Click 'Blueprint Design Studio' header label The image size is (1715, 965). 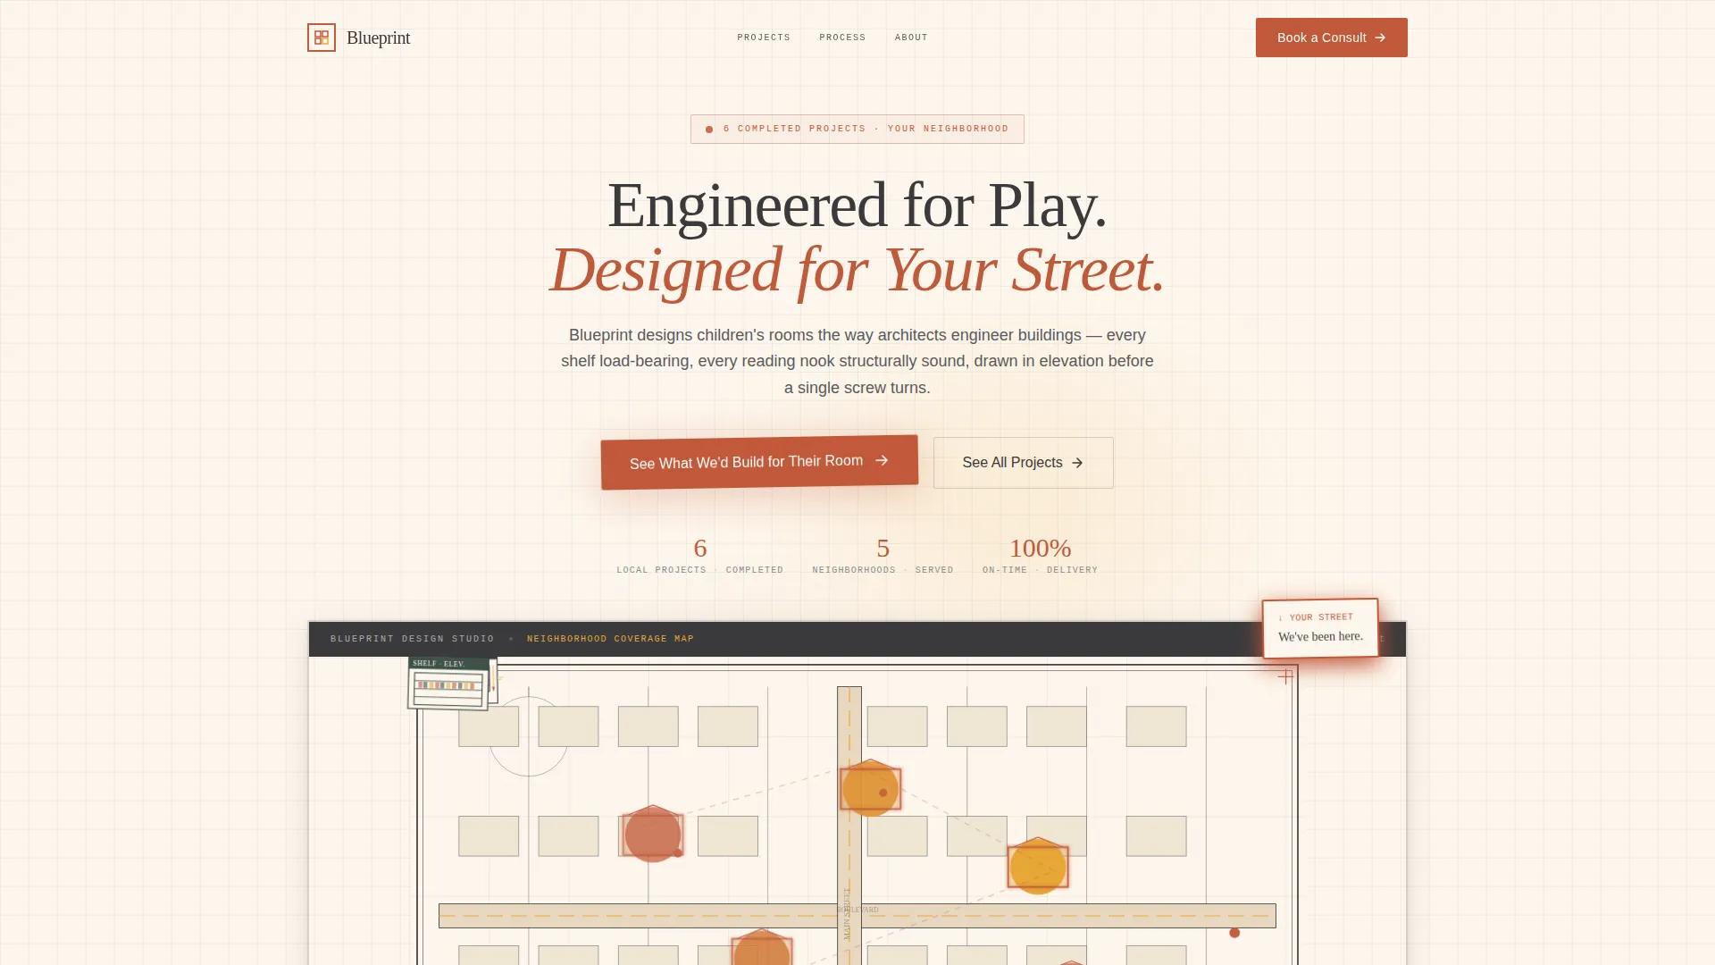coord(412,639)
